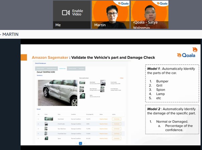Click the Enable Video camera icon
The image size is (202, 150).
click(66, 13)
